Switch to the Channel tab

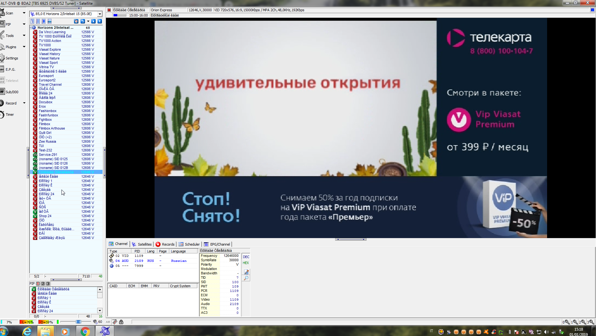[x=118, y=244]
